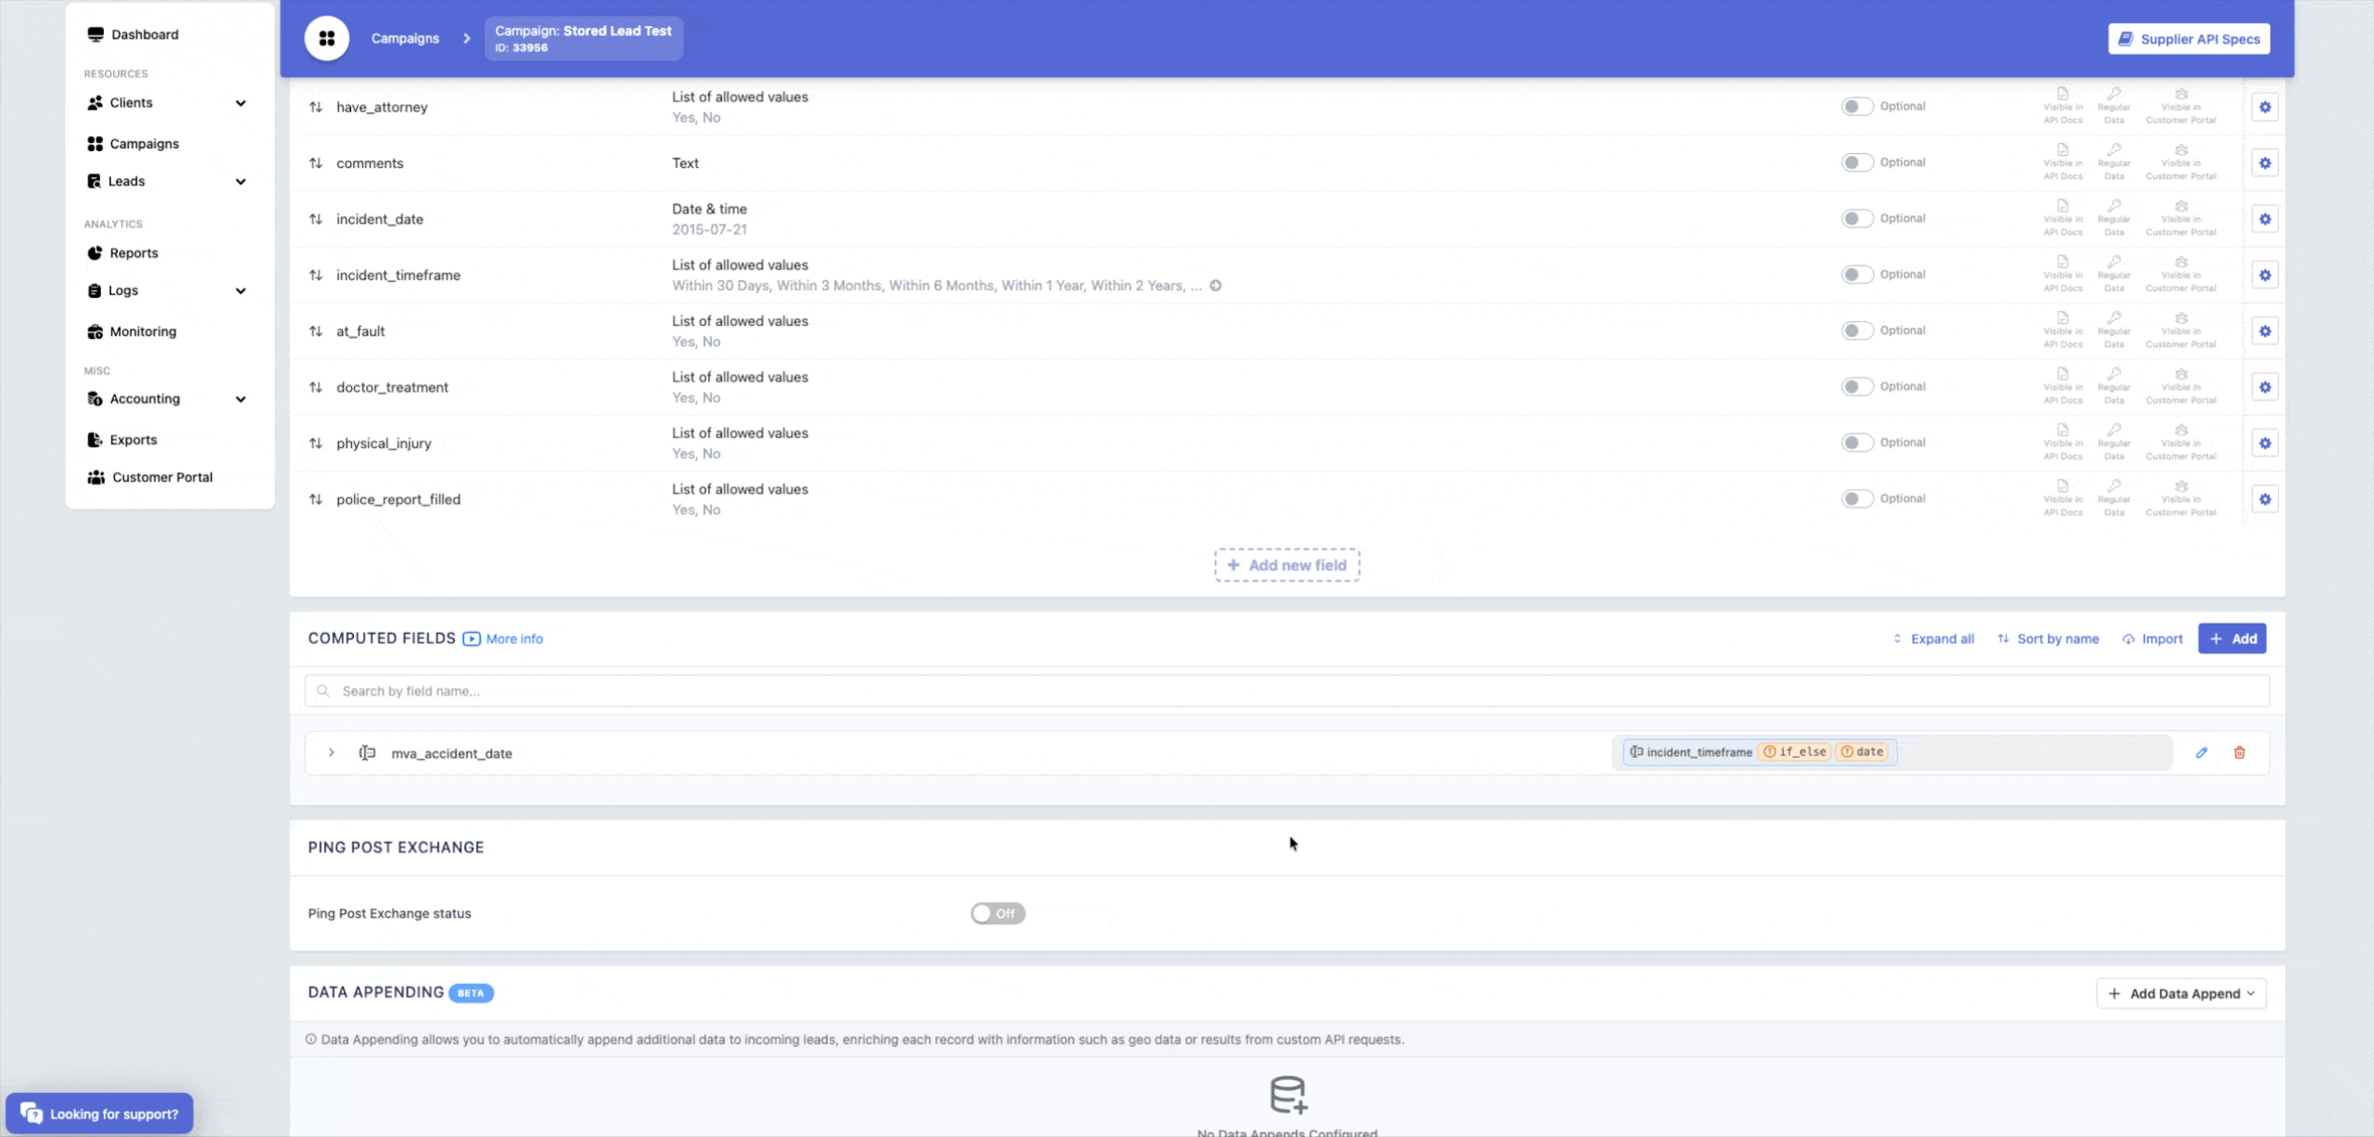This screenshot has height=1137, width=2374.
Task: Open the Add Data Append dropdown
Action: pyautogui.click(x=2181, y=993)
